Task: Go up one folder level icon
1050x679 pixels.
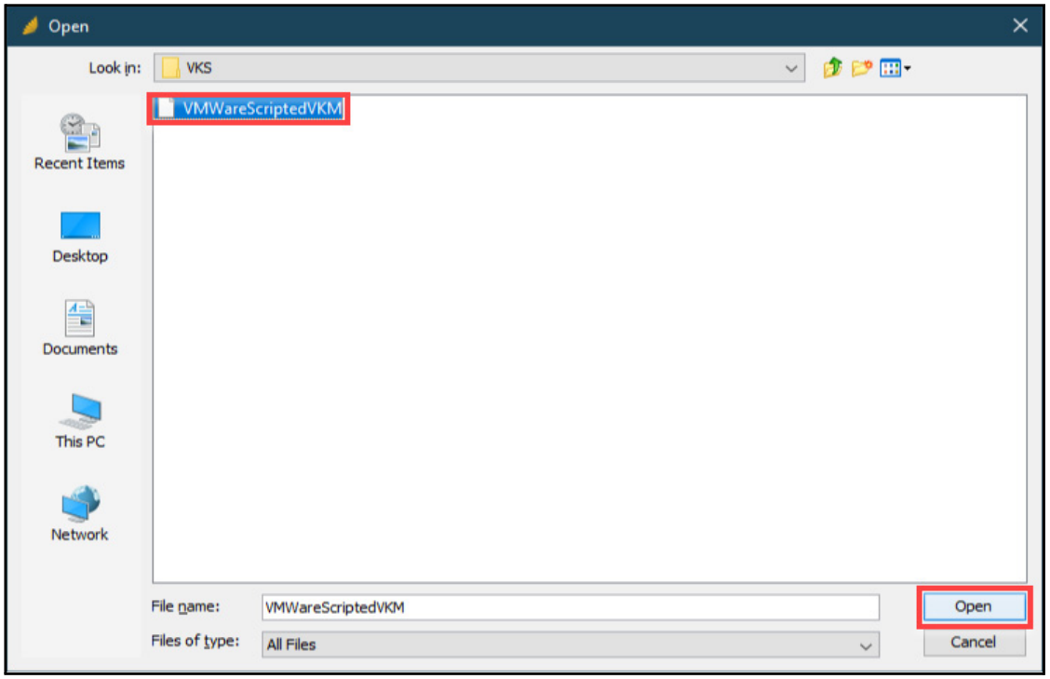Action: coord(832,68)
